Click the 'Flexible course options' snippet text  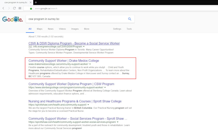point(79,72)
